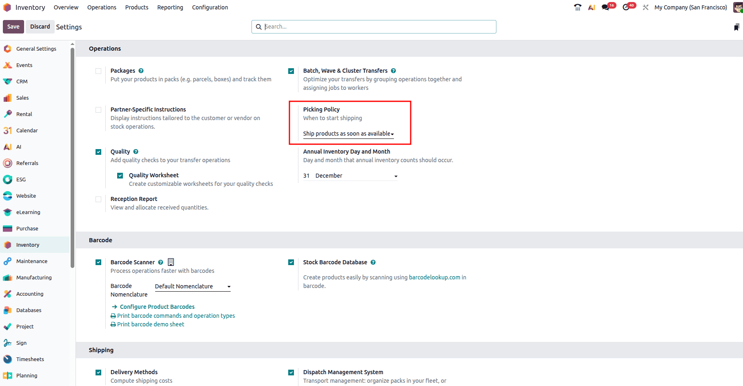743x386 pixels.
Task: Click the help icon next to Quality
Action: [x=136, y=152]
